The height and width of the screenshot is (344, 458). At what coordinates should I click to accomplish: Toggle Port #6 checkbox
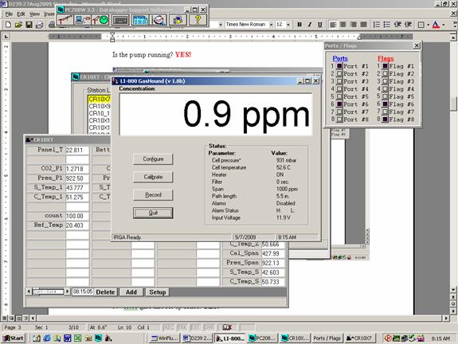tap(339, 104)
